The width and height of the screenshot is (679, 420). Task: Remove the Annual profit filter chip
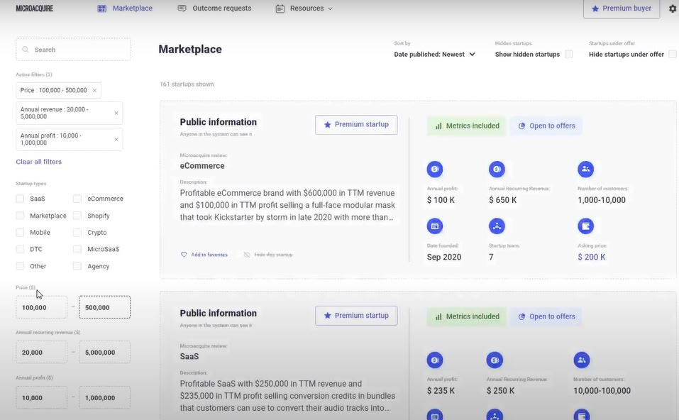(116, 140)
